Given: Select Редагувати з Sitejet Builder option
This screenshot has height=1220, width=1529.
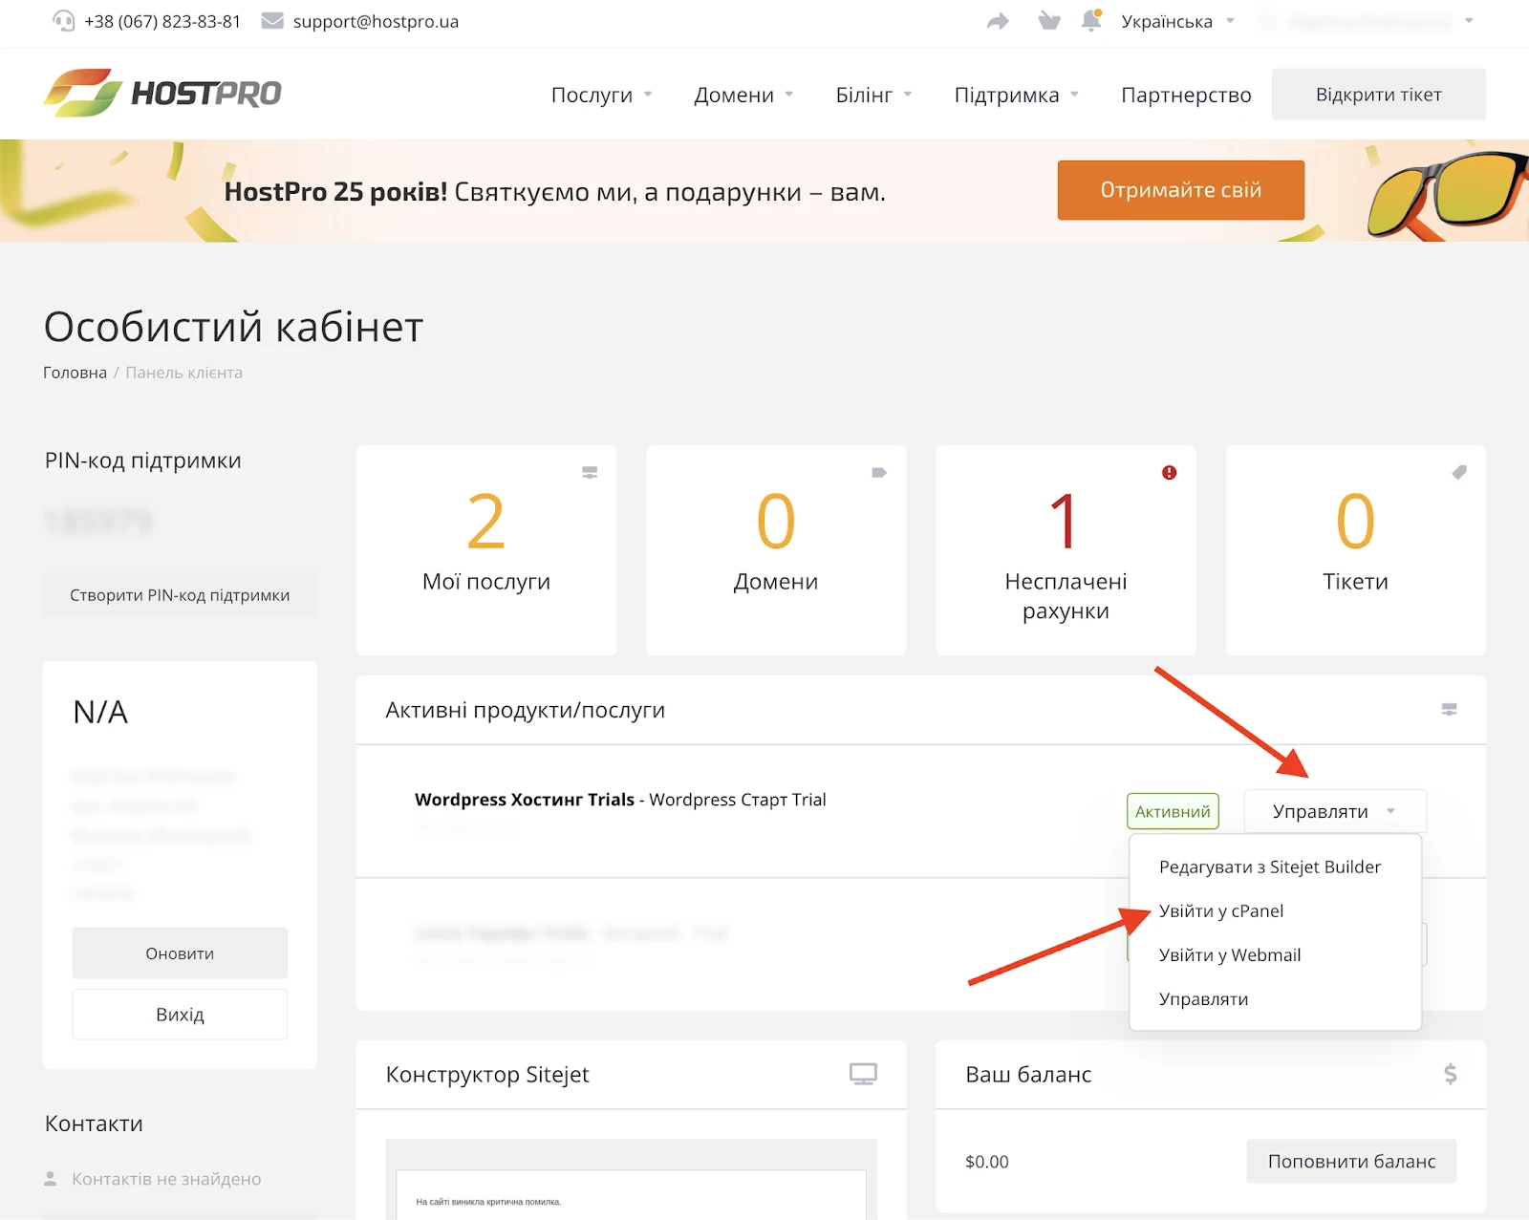Looking at the screenshot, I should pyautogui.click(x=1269, y=867).
